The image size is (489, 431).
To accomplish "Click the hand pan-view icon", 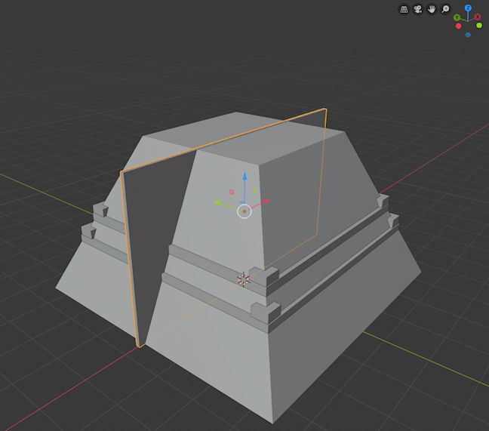I will (x=432, y=10).
